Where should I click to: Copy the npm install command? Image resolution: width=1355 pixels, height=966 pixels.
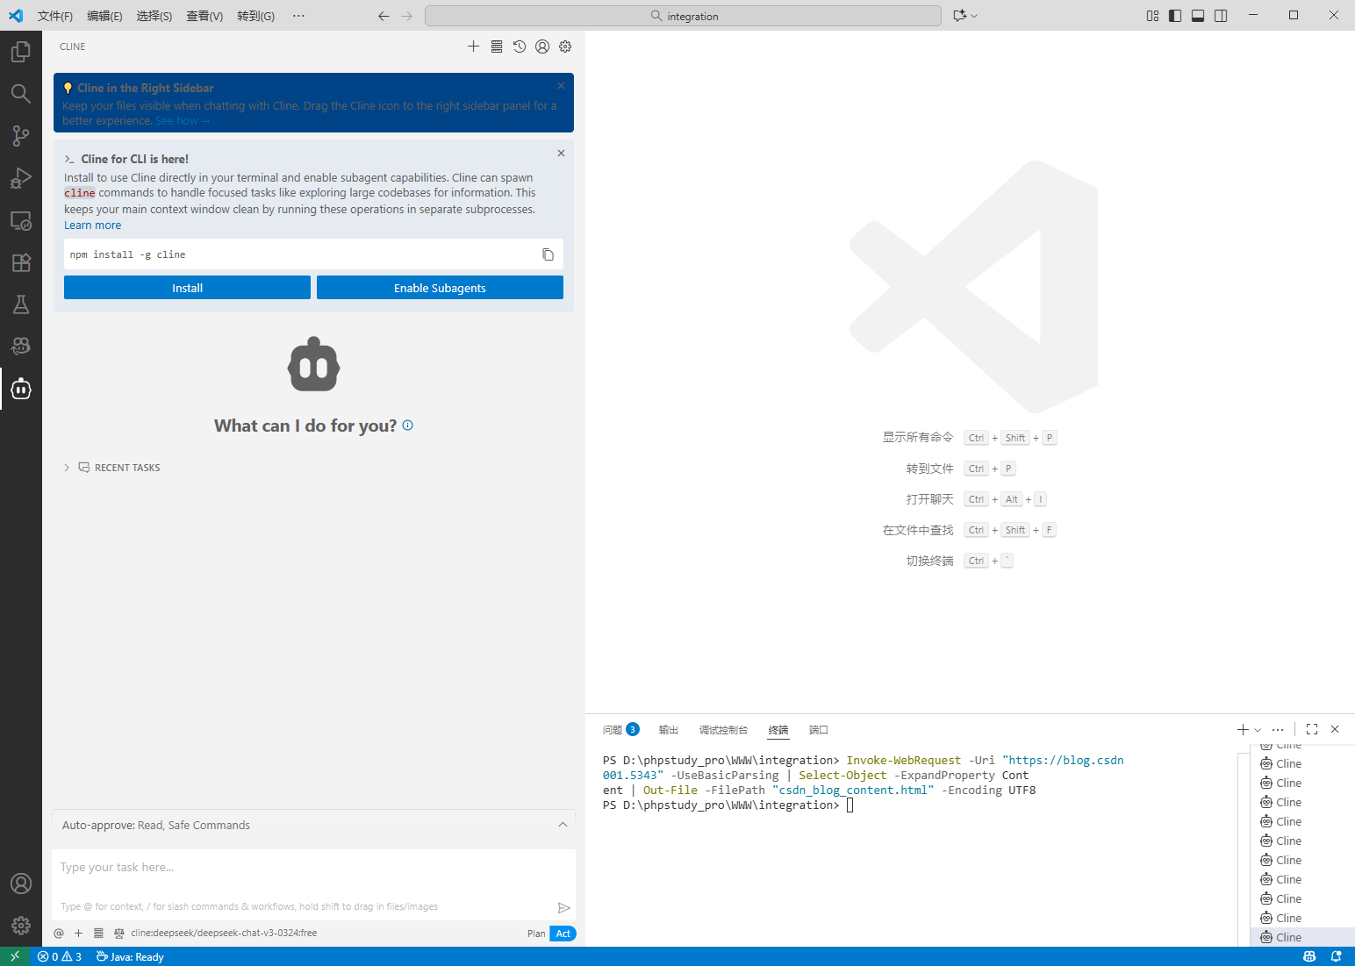pyautogui.click(x=548, y=254)
